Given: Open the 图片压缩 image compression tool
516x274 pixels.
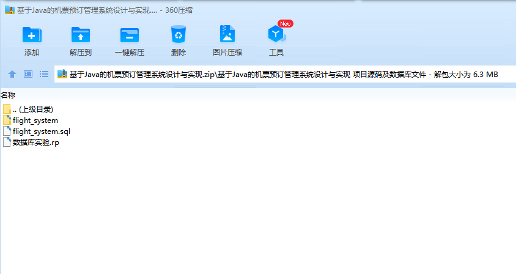Looking at the screenshot, I should coord(227,34).
